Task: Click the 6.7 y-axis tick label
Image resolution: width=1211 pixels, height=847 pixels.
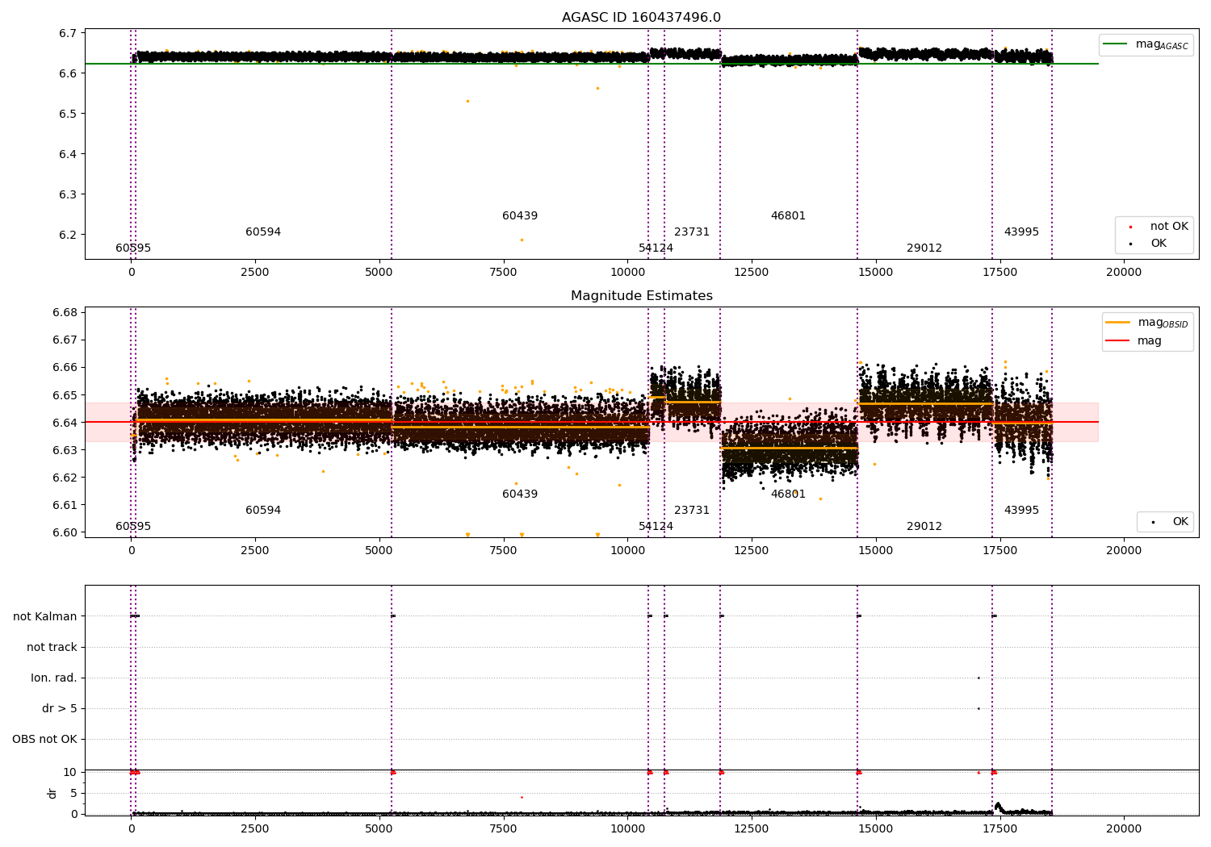Action: coord(69,33)
